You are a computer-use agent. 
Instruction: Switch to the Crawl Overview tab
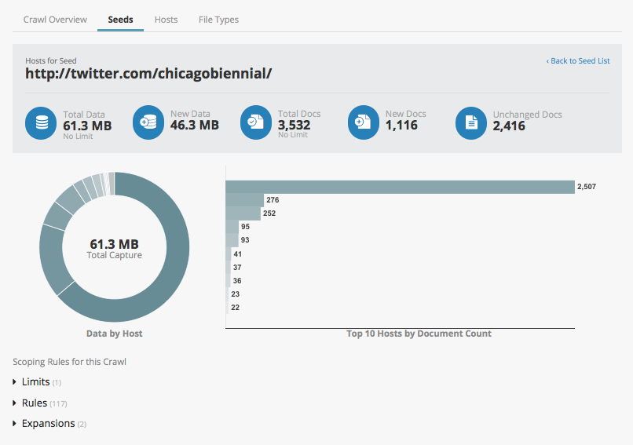click(55, 20)
